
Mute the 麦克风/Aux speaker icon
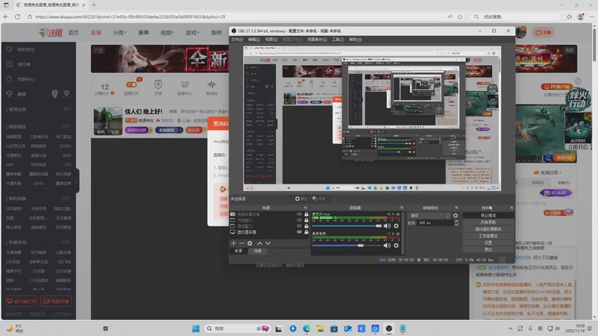pos(387,226)
